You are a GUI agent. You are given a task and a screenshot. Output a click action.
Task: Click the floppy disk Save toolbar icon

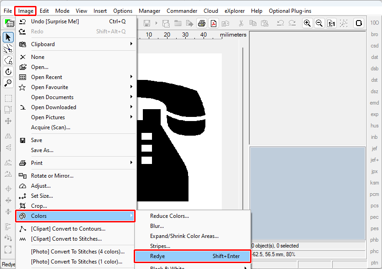(x=147, y=23)
